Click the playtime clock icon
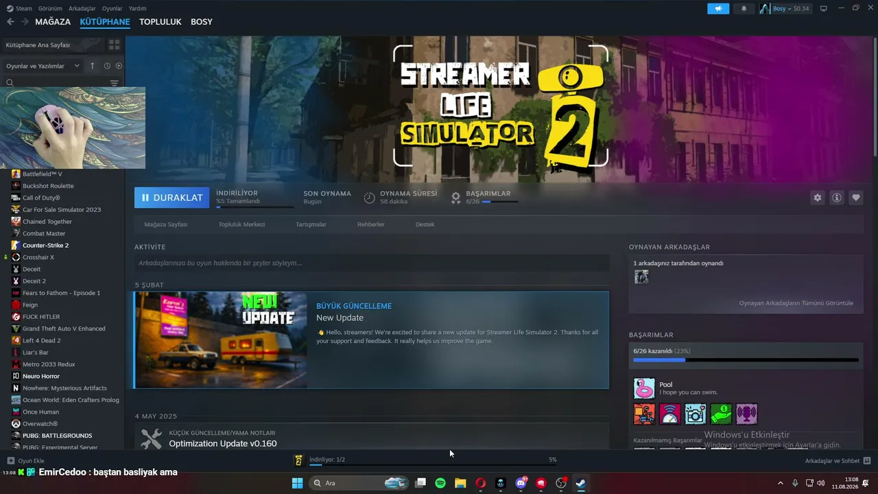 [x=369, y=198]
